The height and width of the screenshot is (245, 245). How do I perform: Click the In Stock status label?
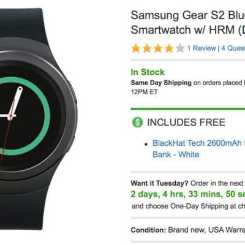pos(148,72)
